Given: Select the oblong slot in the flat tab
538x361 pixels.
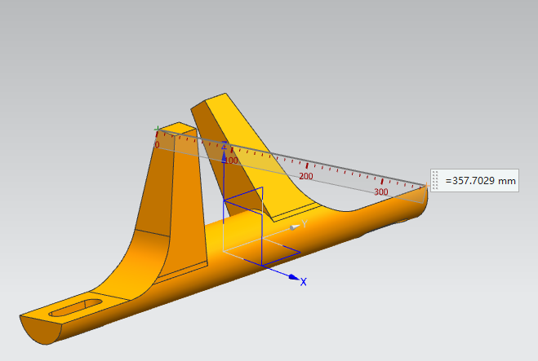Looking at the screenshot, I should click(76, 307).
